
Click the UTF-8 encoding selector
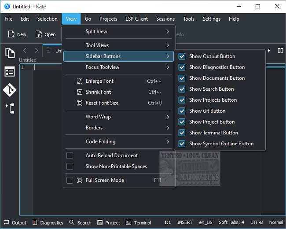click(x=257, y=222)
